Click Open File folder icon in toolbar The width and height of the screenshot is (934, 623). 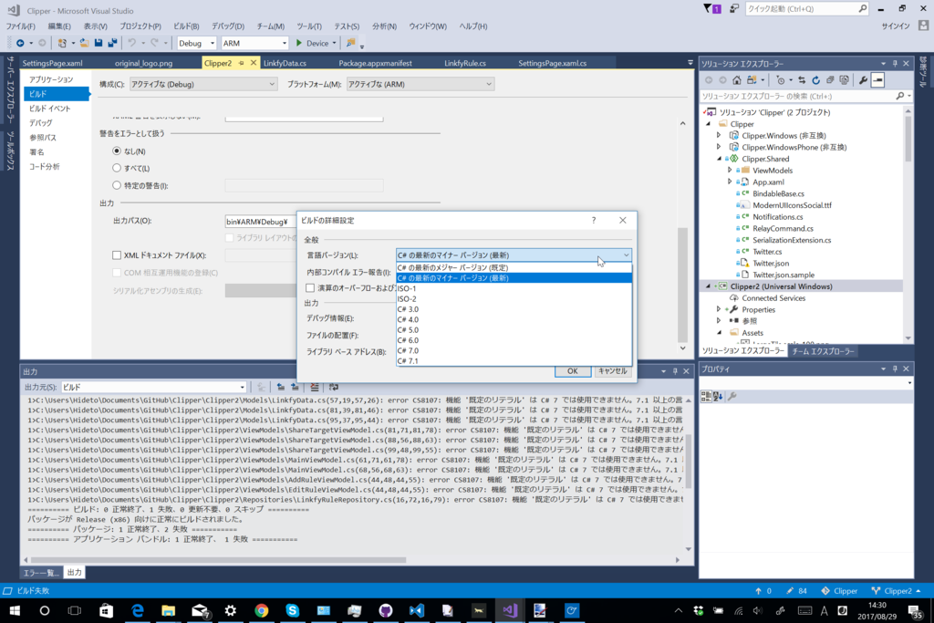point(85,43)
